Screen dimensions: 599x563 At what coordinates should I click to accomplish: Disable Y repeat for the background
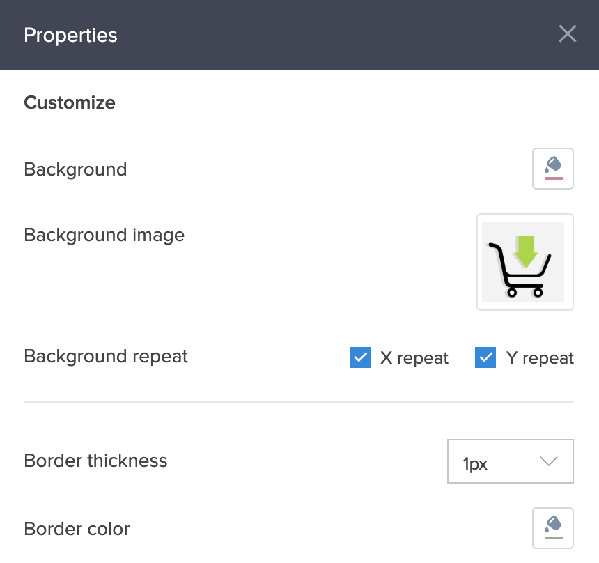pos(485,357)
